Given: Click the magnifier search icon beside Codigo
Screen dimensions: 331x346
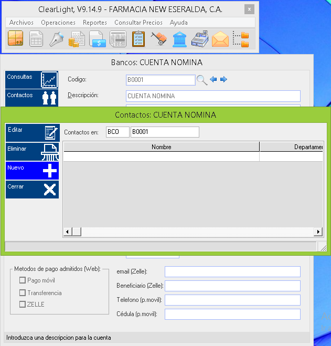Looking at the screenshot, I should pyautogui.click(x=202, y=80).
